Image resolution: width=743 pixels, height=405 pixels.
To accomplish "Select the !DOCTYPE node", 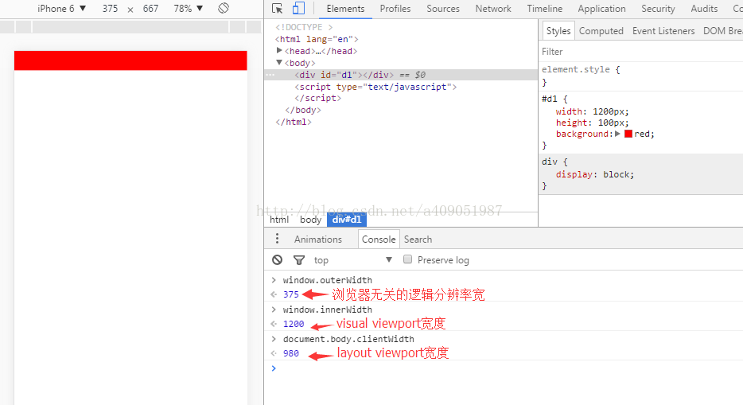I will pos(304,27).
